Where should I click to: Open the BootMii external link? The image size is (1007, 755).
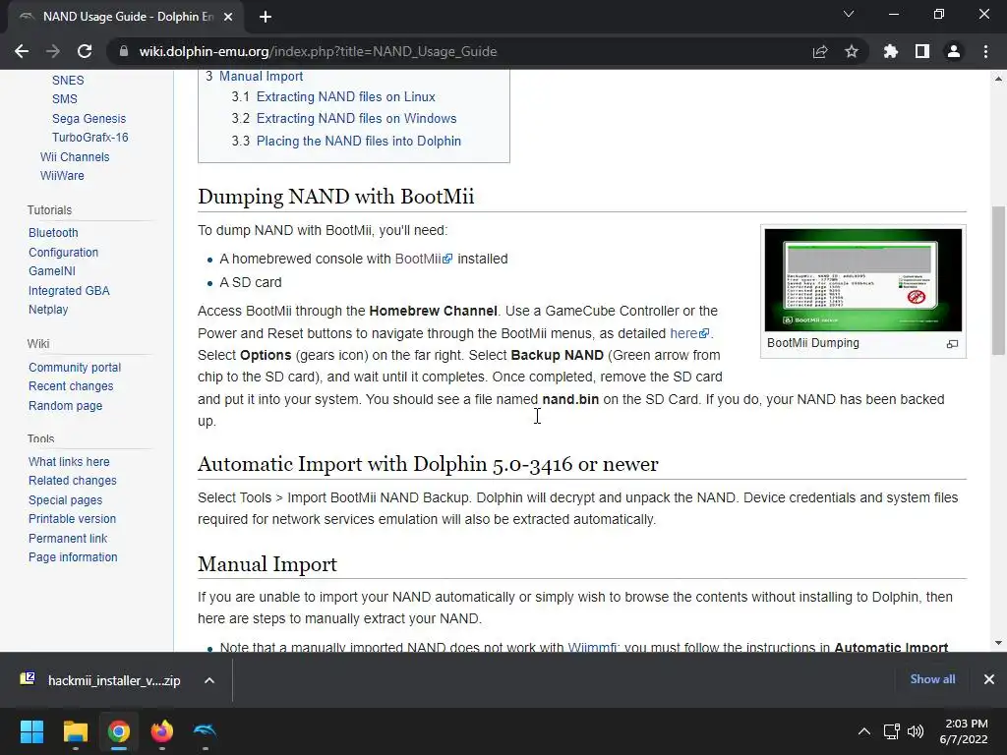pyautogui.click(x=423, y=259)
